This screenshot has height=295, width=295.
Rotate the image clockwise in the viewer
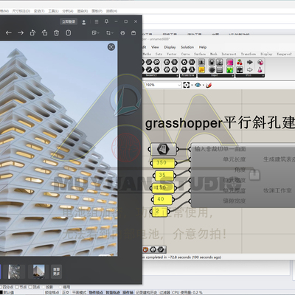44,32
